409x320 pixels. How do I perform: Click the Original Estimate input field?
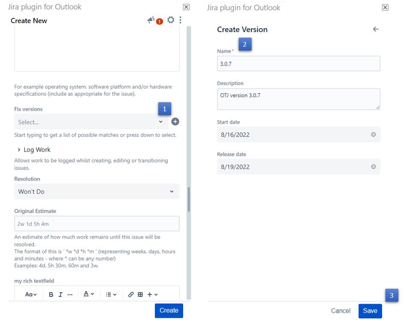click(97, 224)
